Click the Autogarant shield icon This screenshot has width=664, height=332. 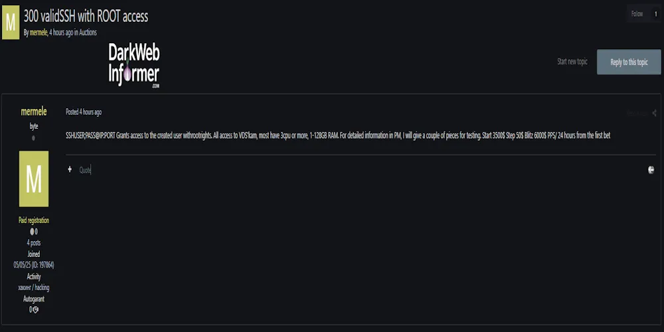coord(35,309)
